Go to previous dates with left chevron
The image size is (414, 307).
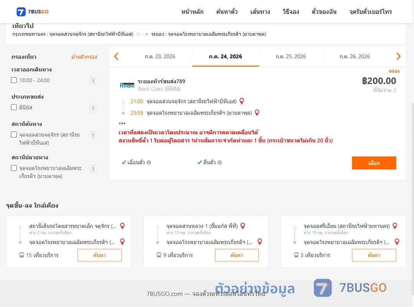click(x=116, y=56)
